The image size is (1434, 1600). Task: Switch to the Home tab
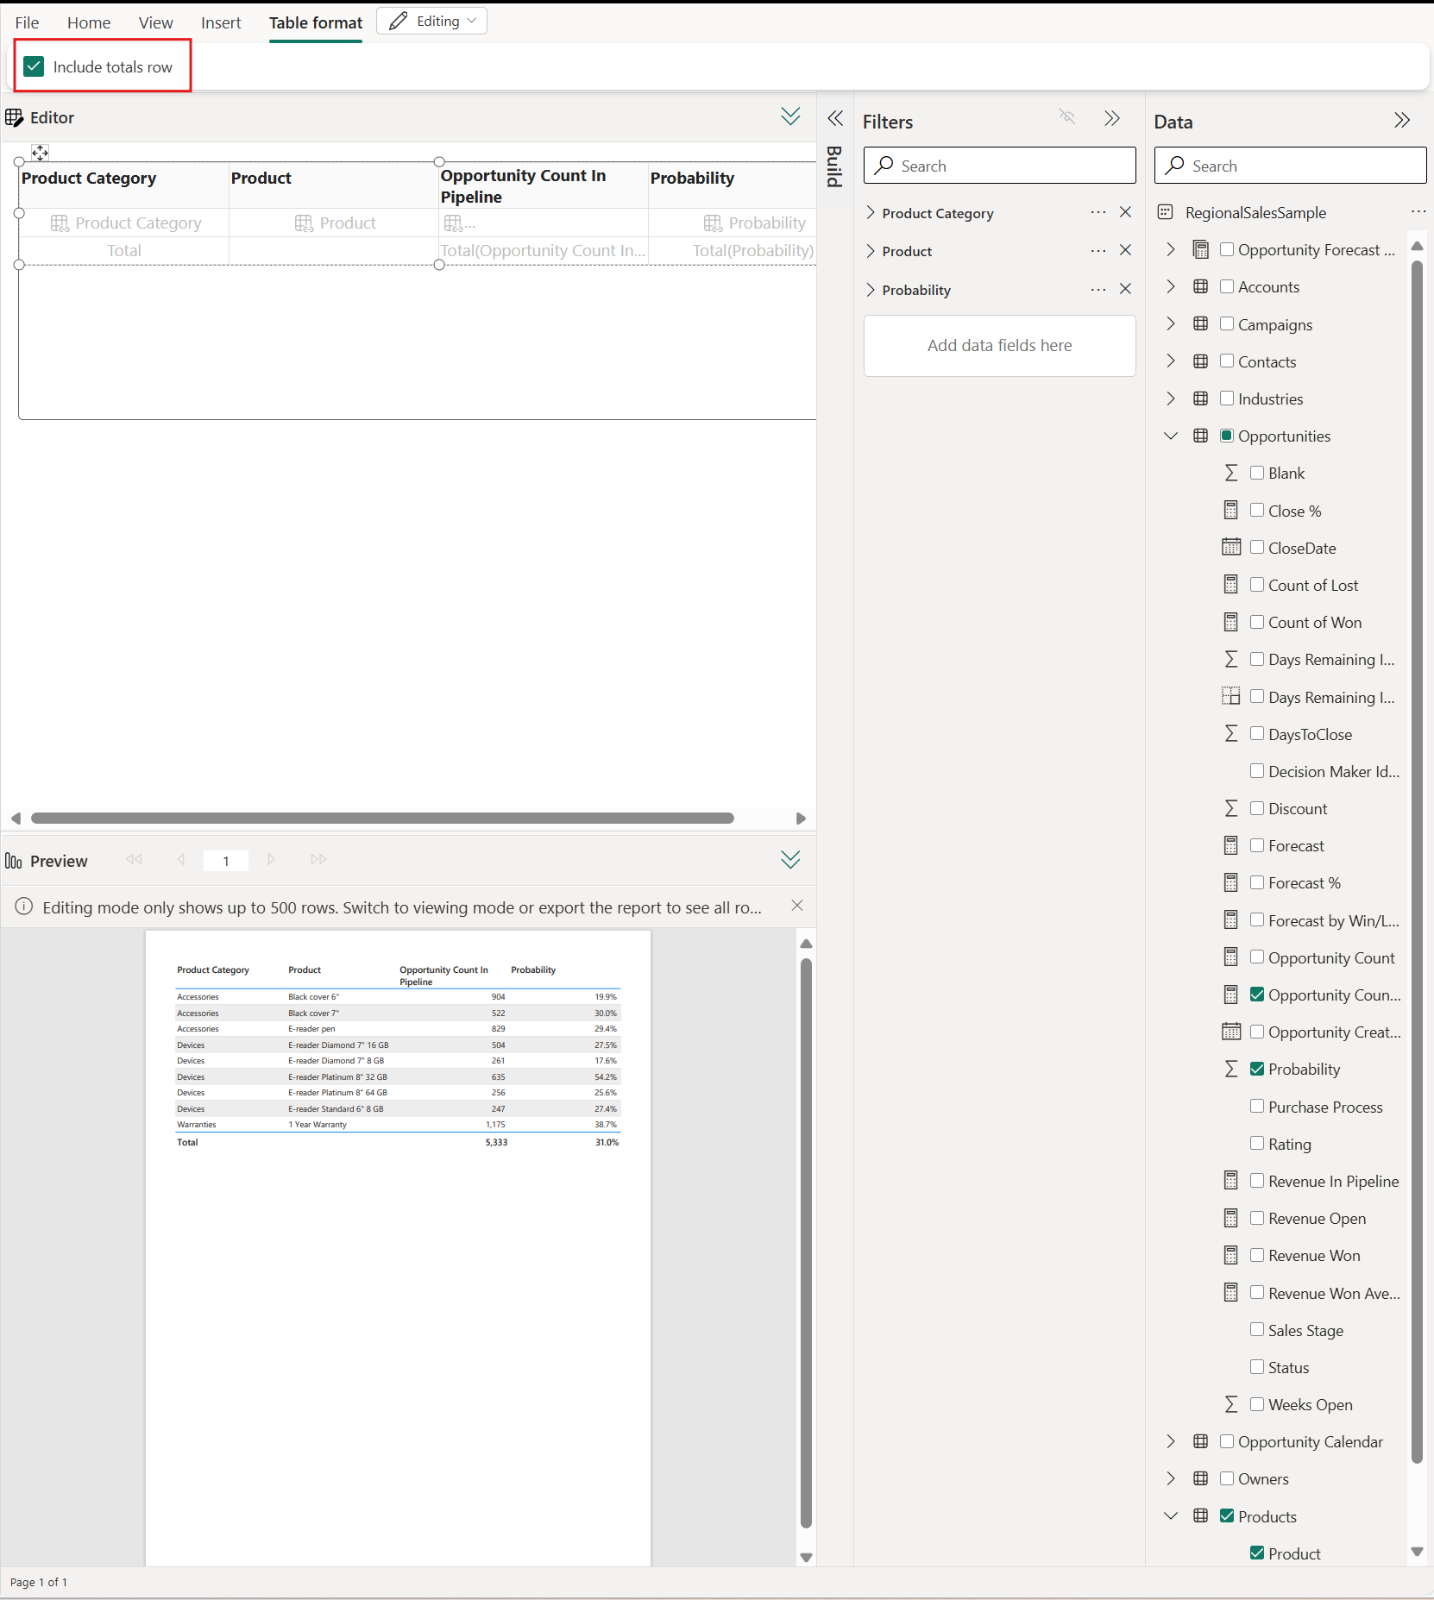[89, 22]
